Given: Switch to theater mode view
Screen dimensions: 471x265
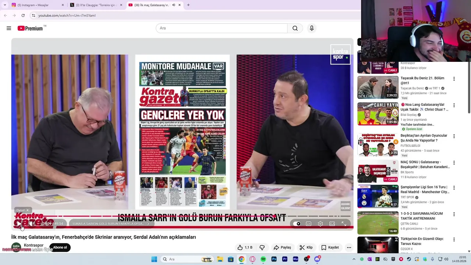Looking at the screenshot, I should click(x=332, y=224).
